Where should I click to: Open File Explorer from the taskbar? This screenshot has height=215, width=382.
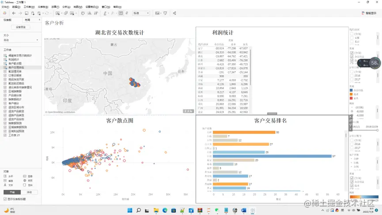click(x=156, y=211)
